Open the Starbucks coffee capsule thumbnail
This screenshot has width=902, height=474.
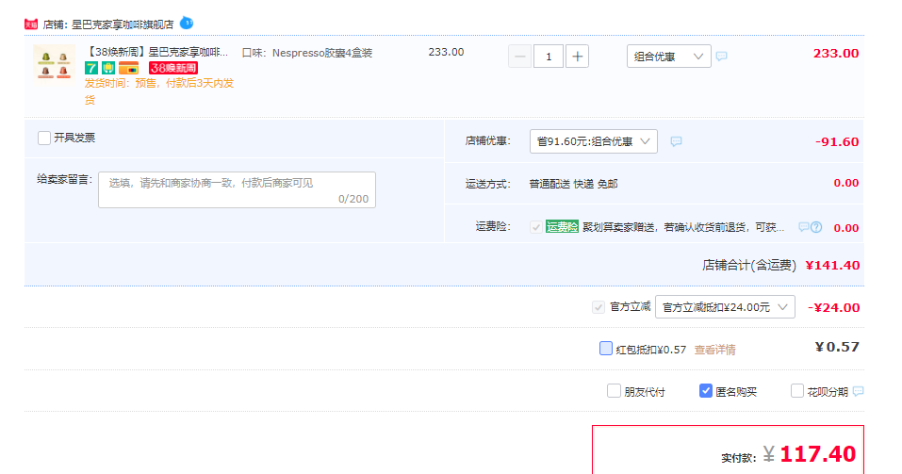(54, 63)
